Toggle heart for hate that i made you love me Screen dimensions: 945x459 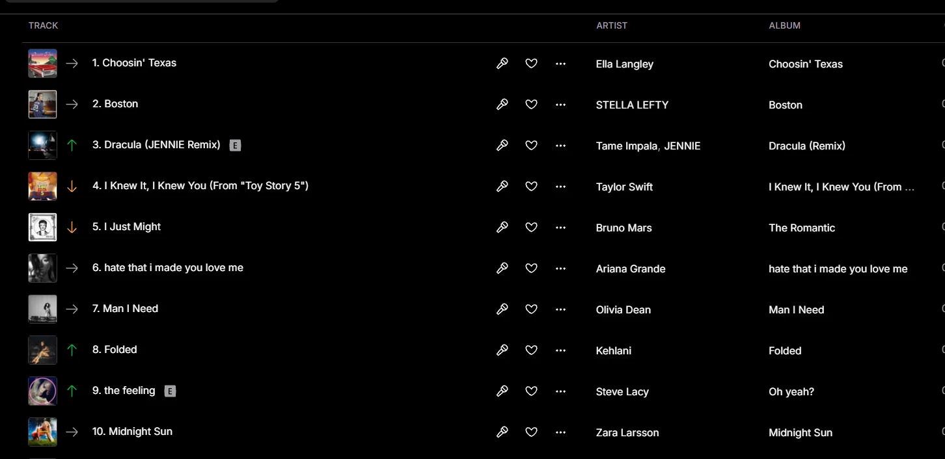pyautogui.click(x=531, y=269)
